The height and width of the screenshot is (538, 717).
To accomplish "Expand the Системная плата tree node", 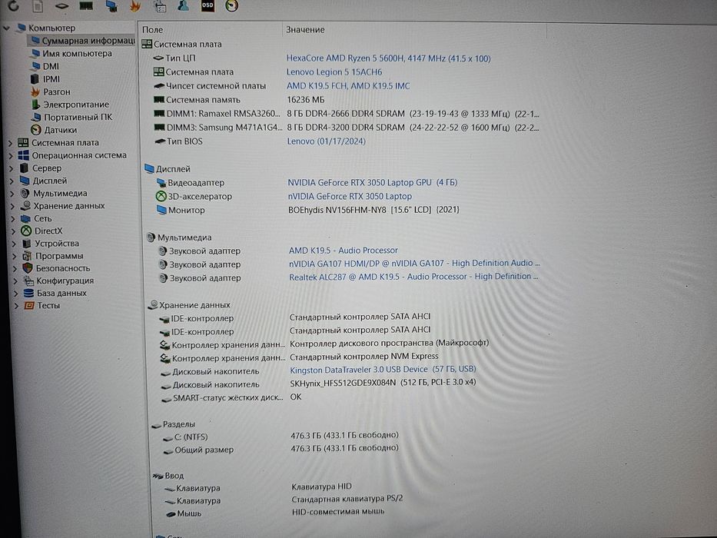I will pyautogui.click(x=11, y=143).
